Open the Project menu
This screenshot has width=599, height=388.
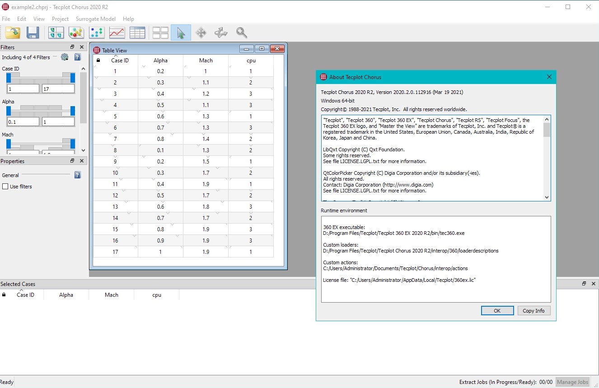tap(60, 19)
